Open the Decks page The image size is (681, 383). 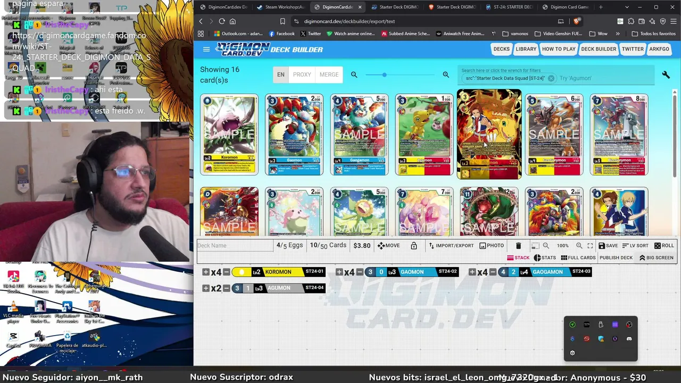501,49
